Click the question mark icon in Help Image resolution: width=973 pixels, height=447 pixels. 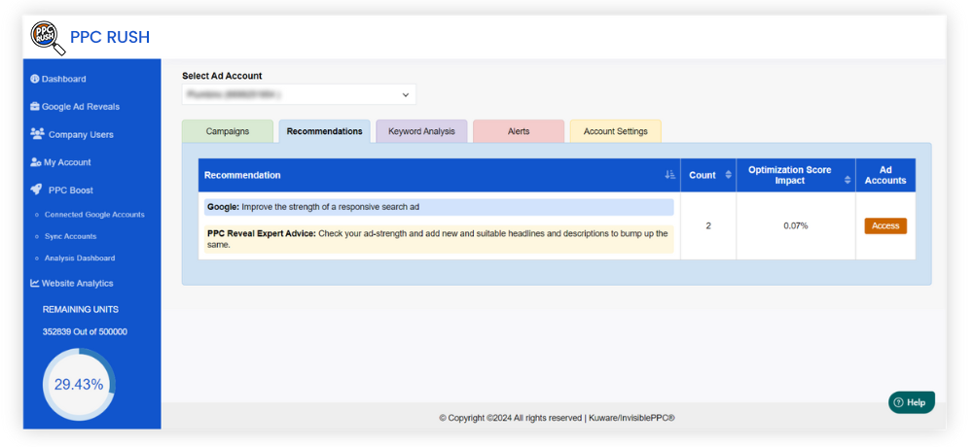pos(898,402)
